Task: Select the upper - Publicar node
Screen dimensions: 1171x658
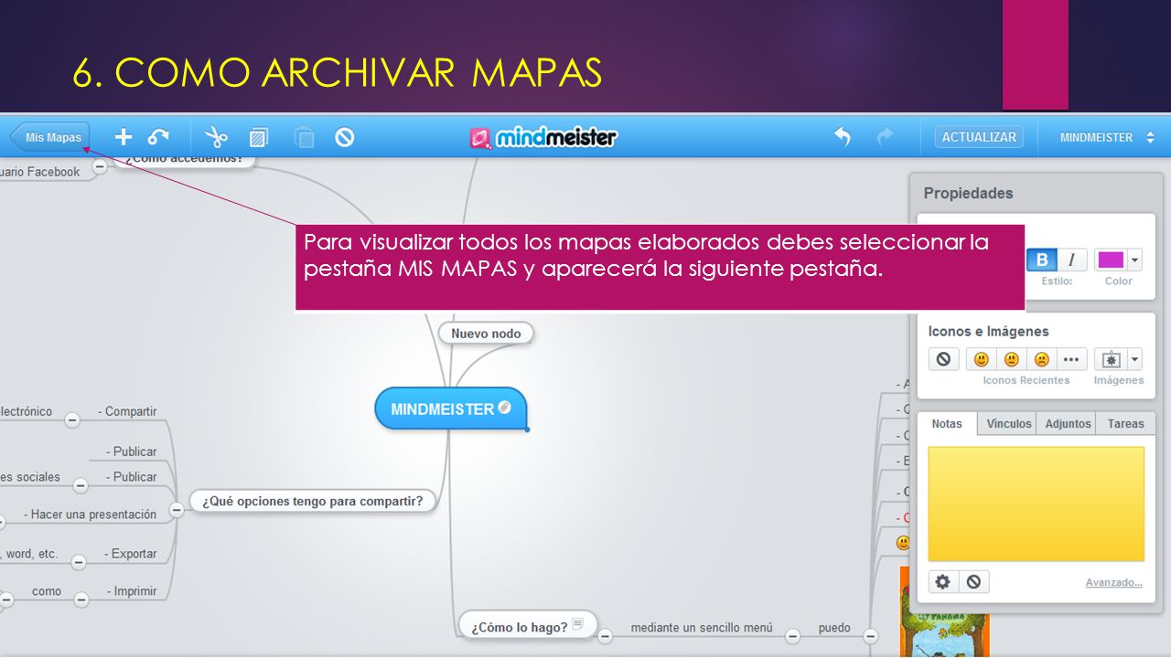Action: pos(131,451)
